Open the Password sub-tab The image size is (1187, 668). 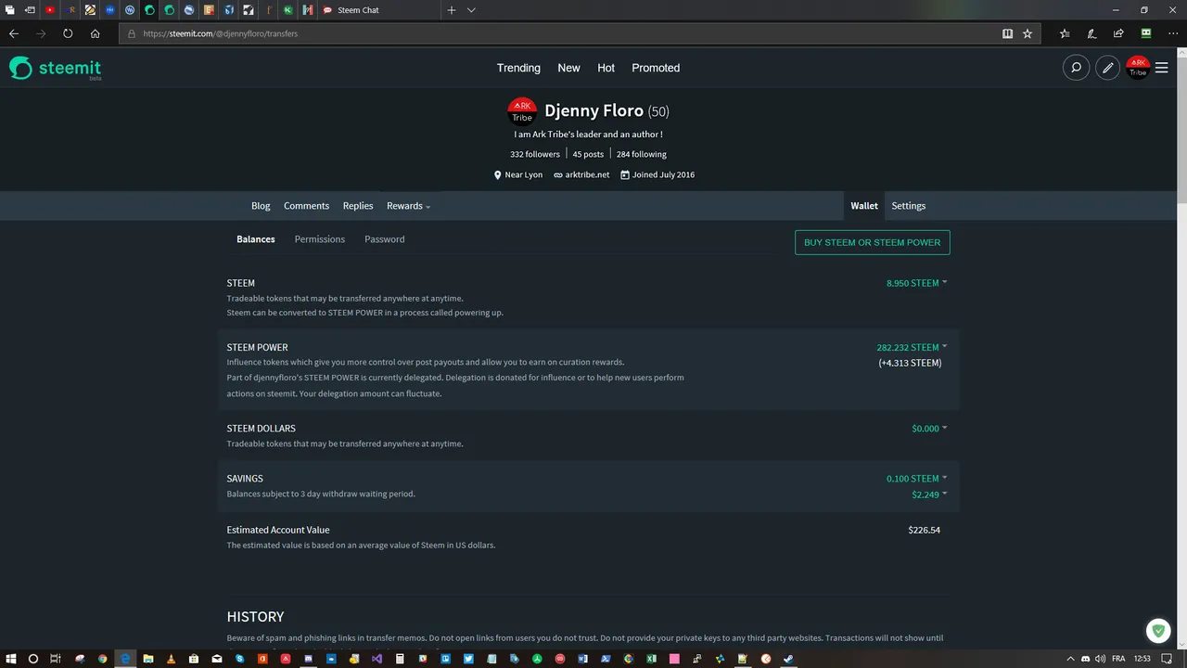(x=385, y=239)
